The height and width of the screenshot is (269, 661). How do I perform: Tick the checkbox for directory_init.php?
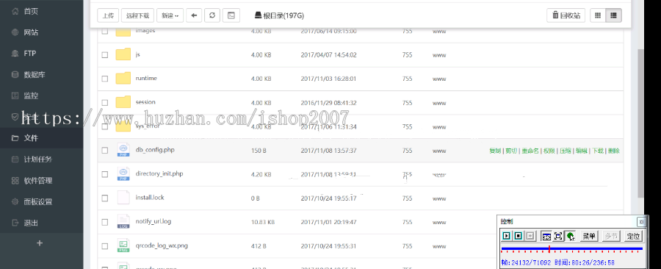[x=105, y=174]
